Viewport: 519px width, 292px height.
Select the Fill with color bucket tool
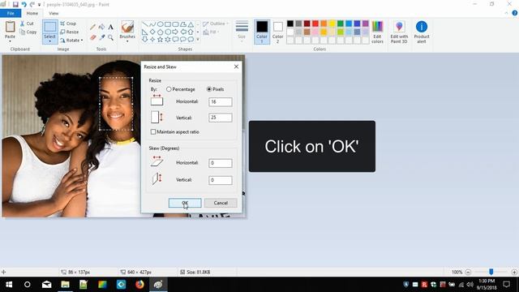[x=101, y=27]
